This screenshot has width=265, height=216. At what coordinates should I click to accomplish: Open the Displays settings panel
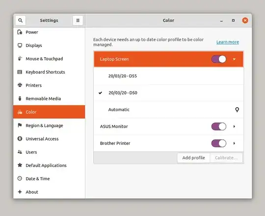49,46
